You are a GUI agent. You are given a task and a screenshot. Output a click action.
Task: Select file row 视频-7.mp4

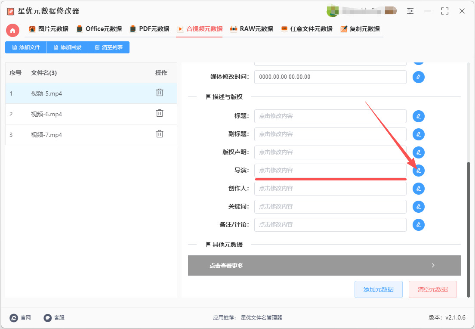(x=91, y=135)
